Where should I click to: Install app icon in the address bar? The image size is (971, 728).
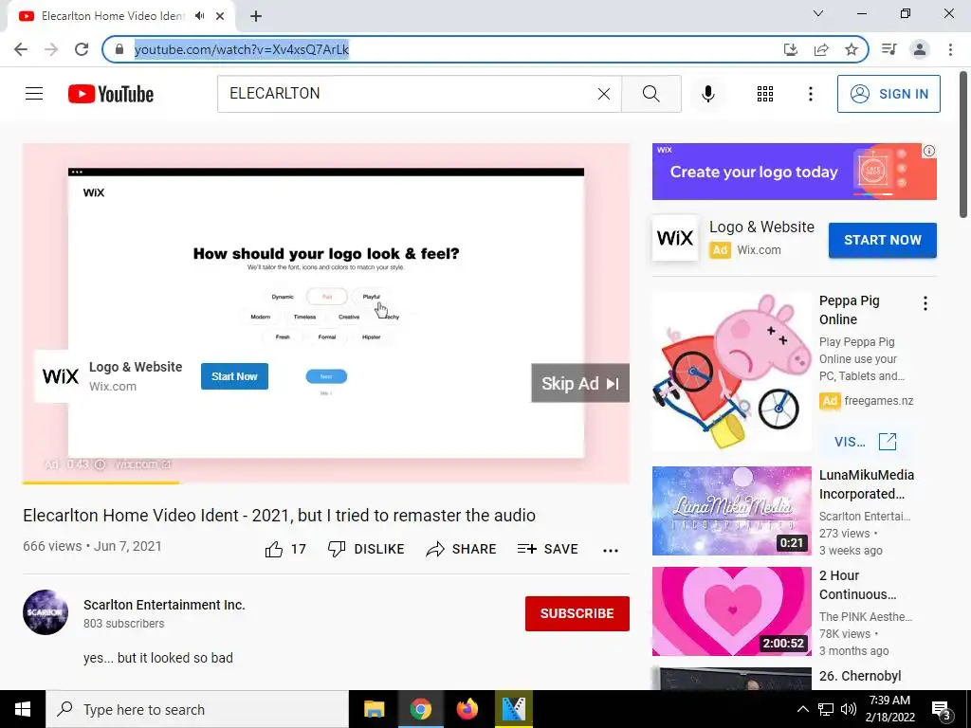(791, 49)
